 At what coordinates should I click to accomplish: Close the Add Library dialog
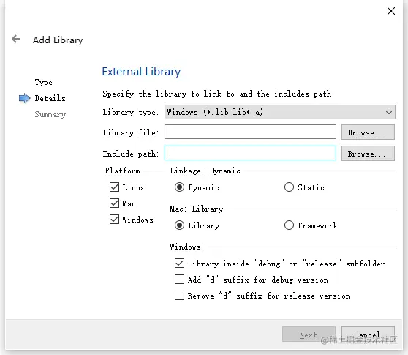point(391,11)
